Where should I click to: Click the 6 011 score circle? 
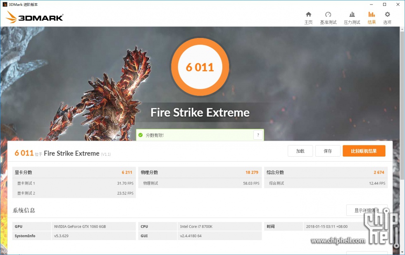tap(200, 67)
